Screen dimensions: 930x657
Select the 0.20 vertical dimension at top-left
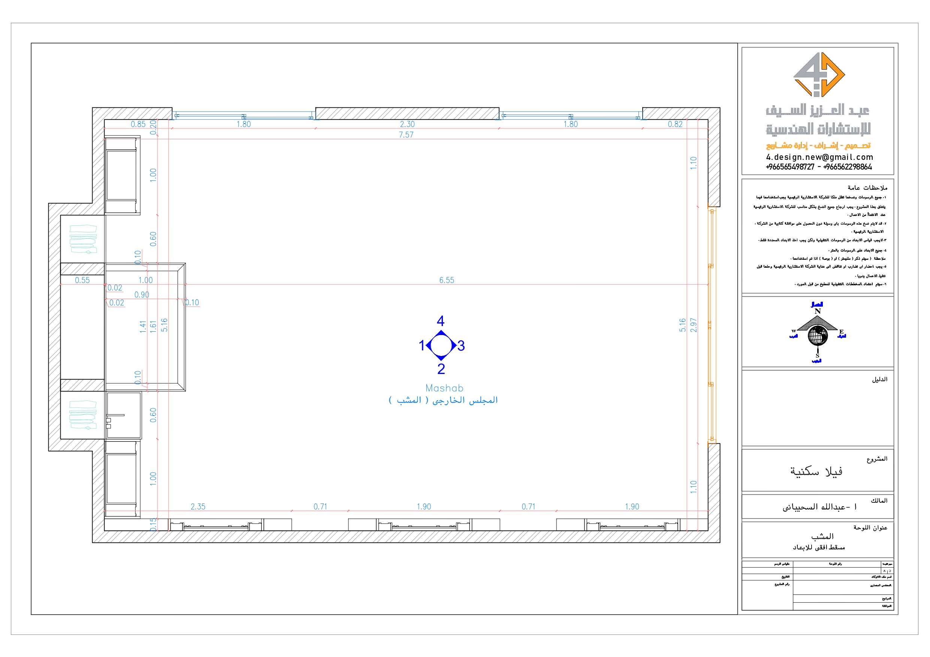tap(153, 127)
